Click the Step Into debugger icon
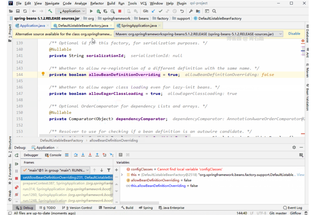Screen dimensions: 311x215 pyautogui.click(x=83, y=155)
